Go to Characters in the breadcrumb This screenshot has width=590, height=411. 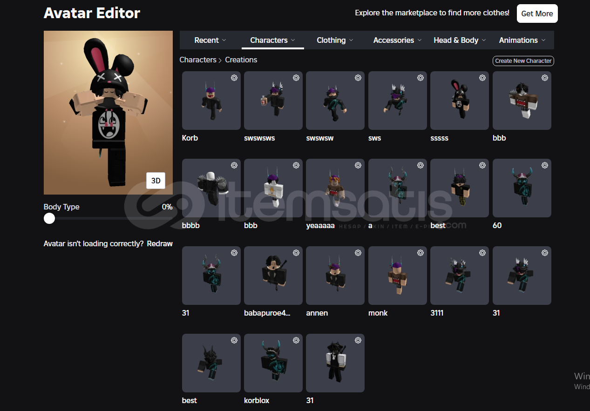tap(198, 60)
